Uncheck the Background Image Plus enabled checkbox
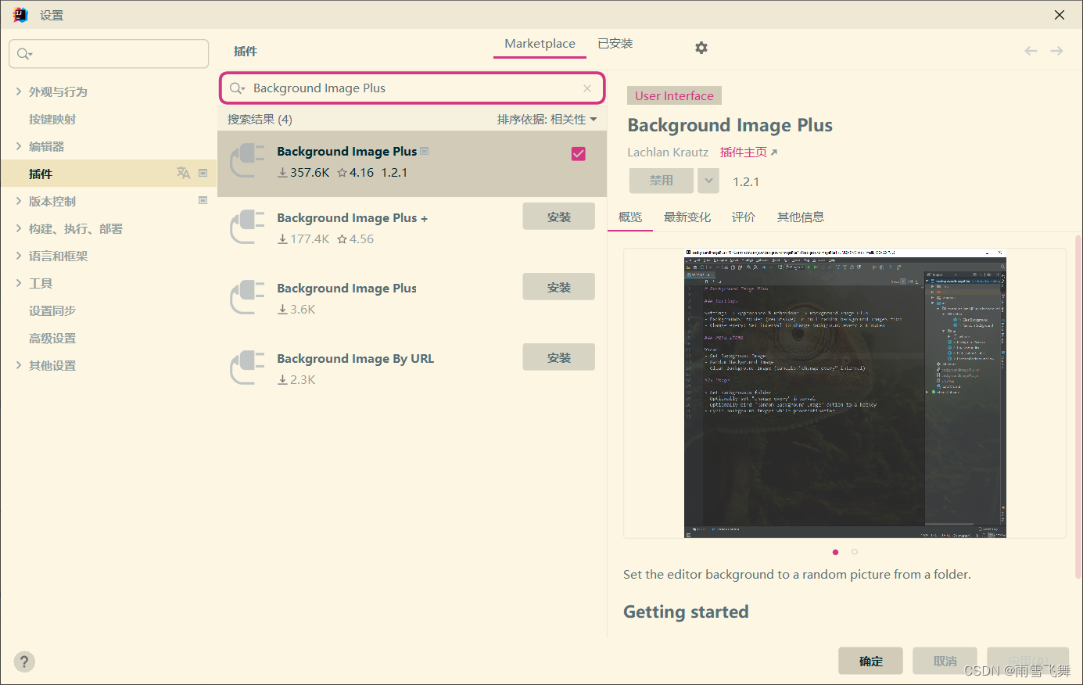Image resolution: width=1083 pixels, height=685 pixels. coord(579,154)
